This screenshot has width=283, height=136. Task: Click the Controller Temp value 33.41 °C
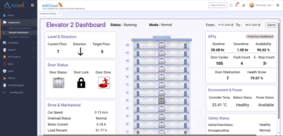219,105
